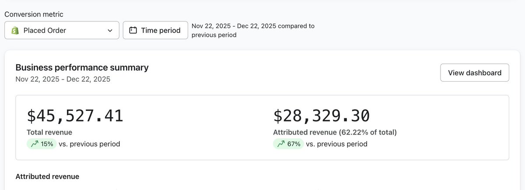
Task: Click the bold Attributed revenue section heading
Action: pyautogui.click(x=47, y=176)
